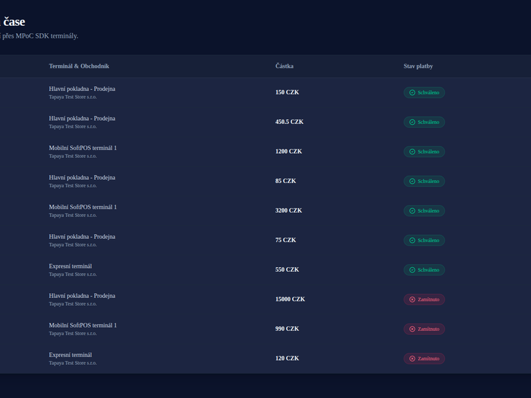Click Hlavní pokladna - Prodejna in 150 CZK row

click(x=82, y=89)
